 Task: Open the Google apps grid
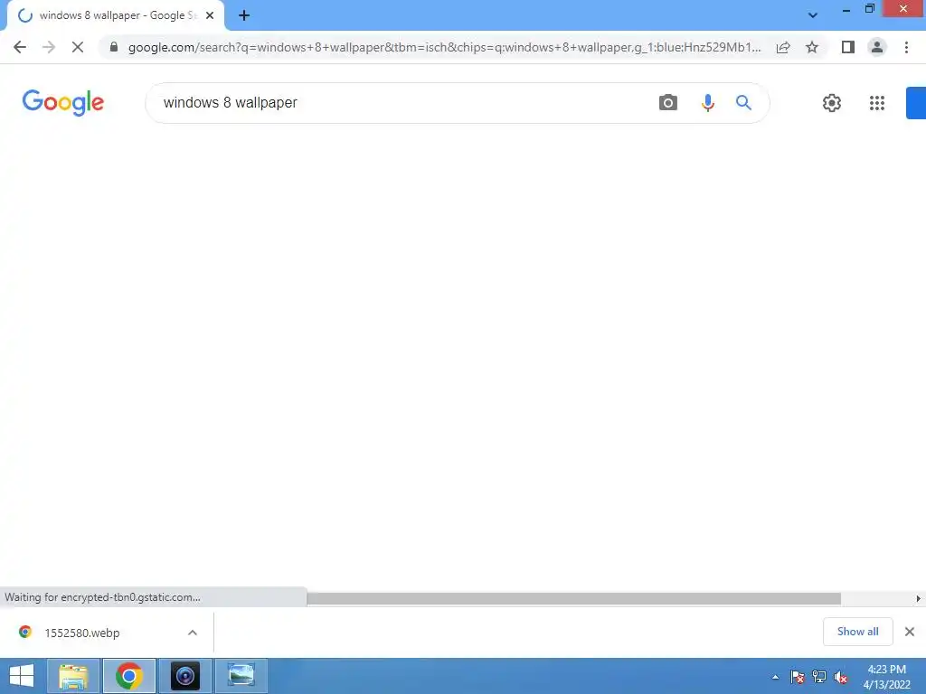pyautogui.click(x=877, y=103)
